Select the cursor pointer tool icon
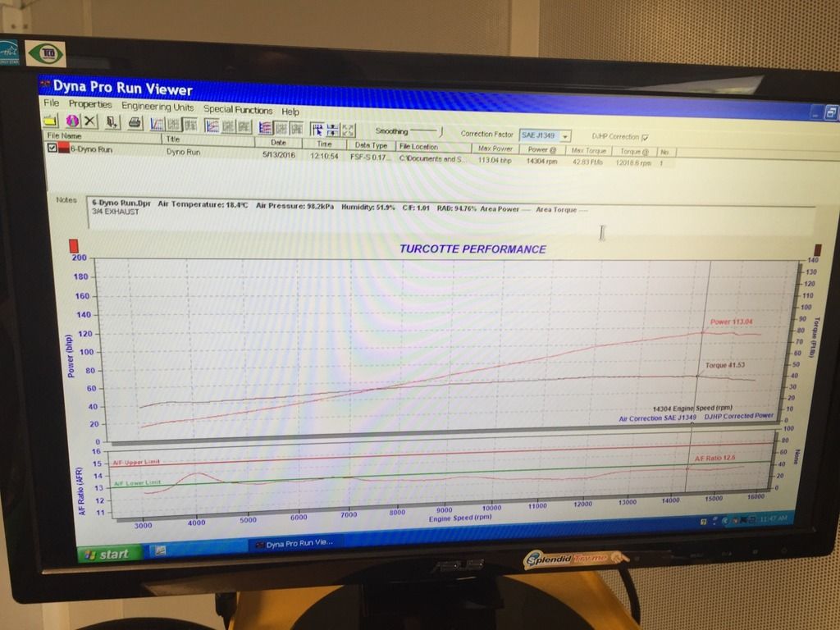Screen dimensions: 840x630 pos(317,129)
